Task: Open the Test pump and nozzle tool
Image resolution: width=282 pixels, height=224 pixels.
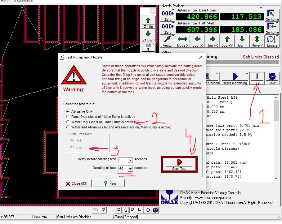Action: tap(257, 79)
